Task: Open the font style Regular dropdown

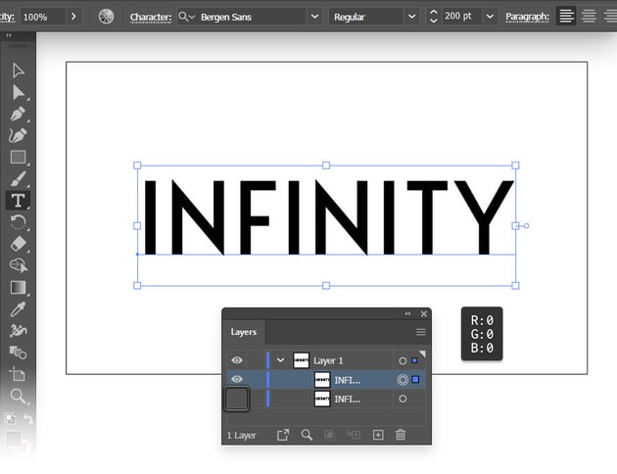Action: pos(411,17)
